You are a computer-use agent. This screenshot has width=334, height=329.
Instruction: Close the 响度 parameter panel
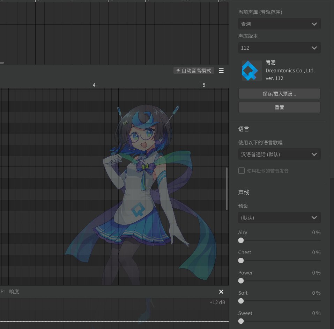(221, 292)
